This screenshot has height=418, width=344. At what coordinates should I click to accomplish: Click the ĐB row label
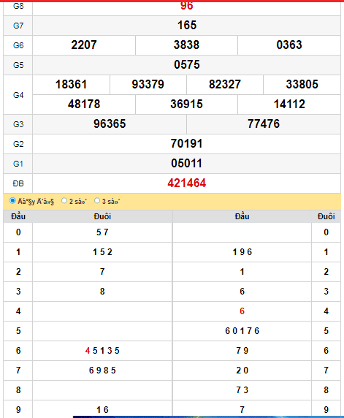click(x=18, y=183)
